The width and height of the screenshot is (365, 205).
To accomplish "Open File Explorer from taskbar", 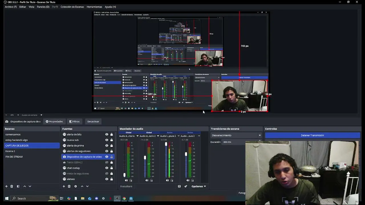I will [x=83, y=198].
